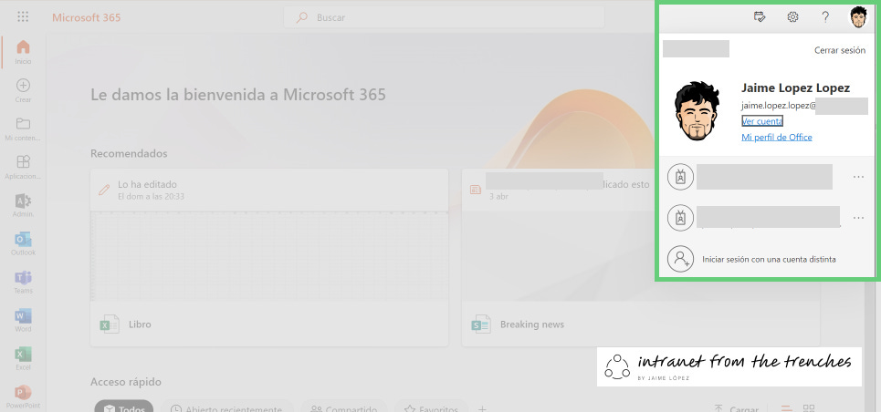Launch Teams from the sidebar
The width and height of the screenshot is (881, 412).
(x=23, y=282)
